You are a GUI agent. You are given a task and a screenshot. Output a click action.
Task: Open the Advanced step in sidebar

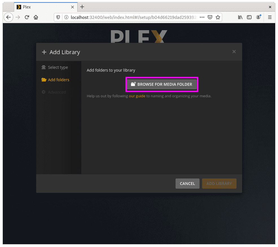click(54, 92)
